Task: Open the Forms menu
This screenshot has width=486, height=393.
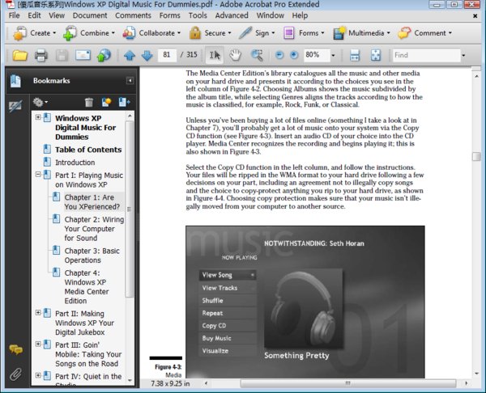Action: coord(170,15)
